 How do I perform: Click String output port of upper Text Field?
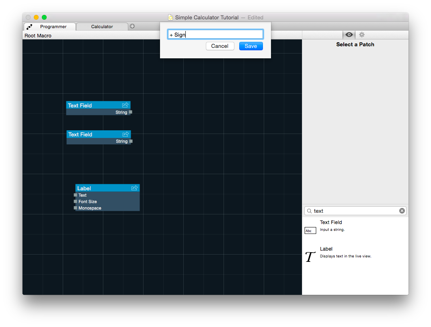point(131,112)
